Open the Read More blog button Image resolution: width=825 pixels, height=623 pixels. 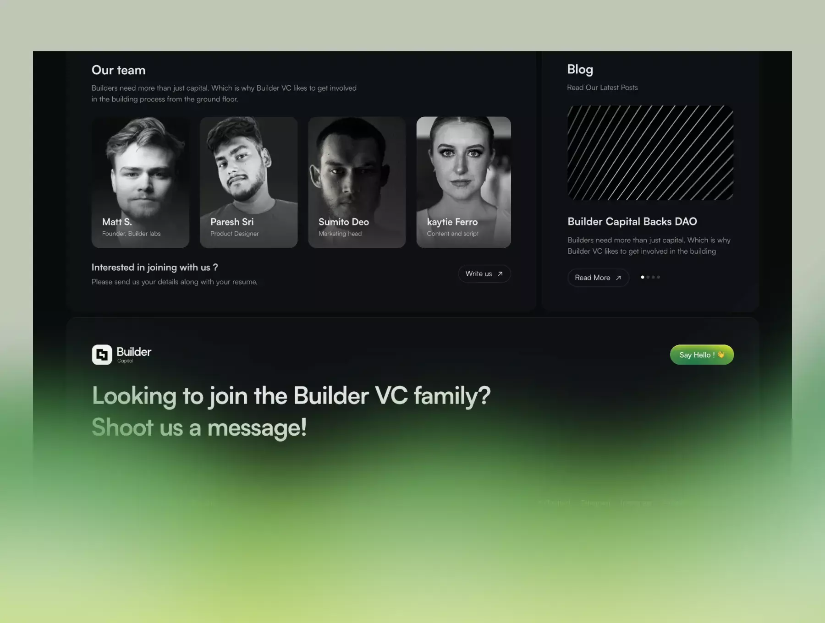pos(598,278)
